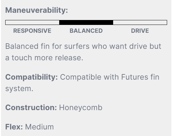The image size is (173, 136).
Task: Click the word 'surfers' in the description
Action: [77, 46]
